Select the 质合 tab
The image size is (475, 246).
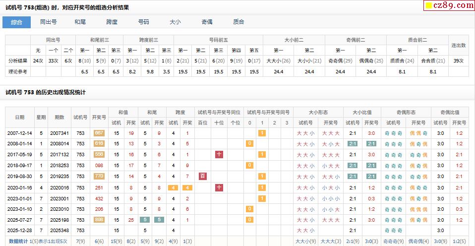[238, 22]
